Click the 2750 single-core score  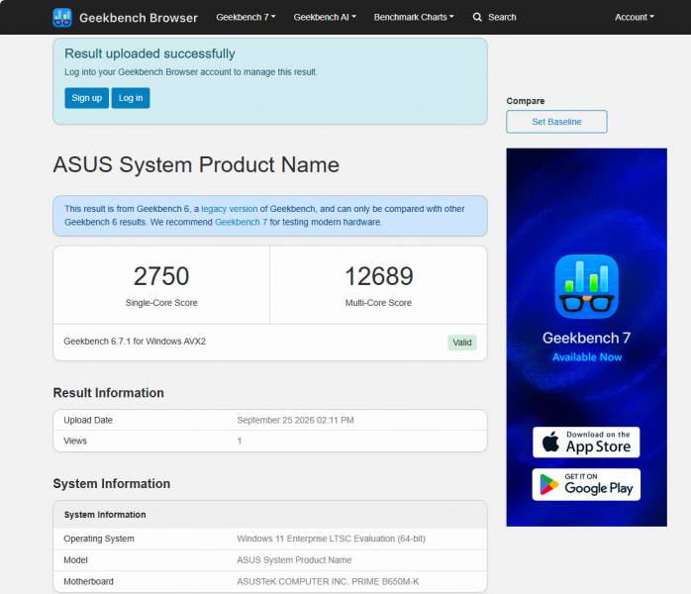[161, 276]
